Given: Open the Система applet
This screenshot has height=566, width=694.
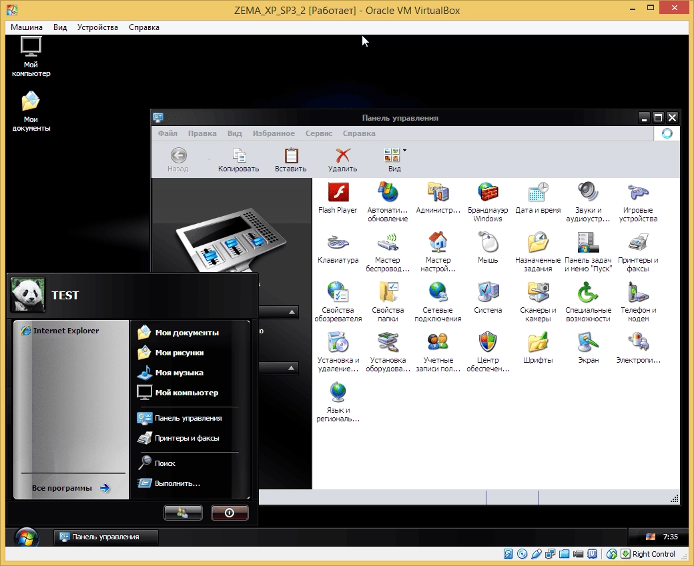Looking at the screenshot, I should 488,298.
